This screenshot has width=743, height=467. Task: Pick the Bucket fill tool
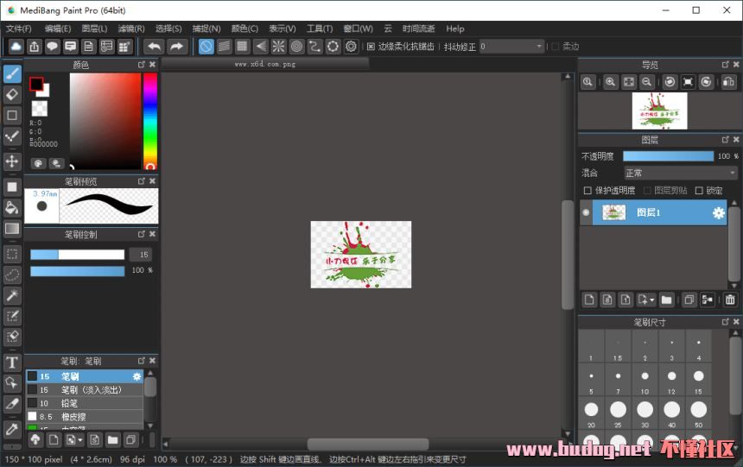tap(12, 207)
